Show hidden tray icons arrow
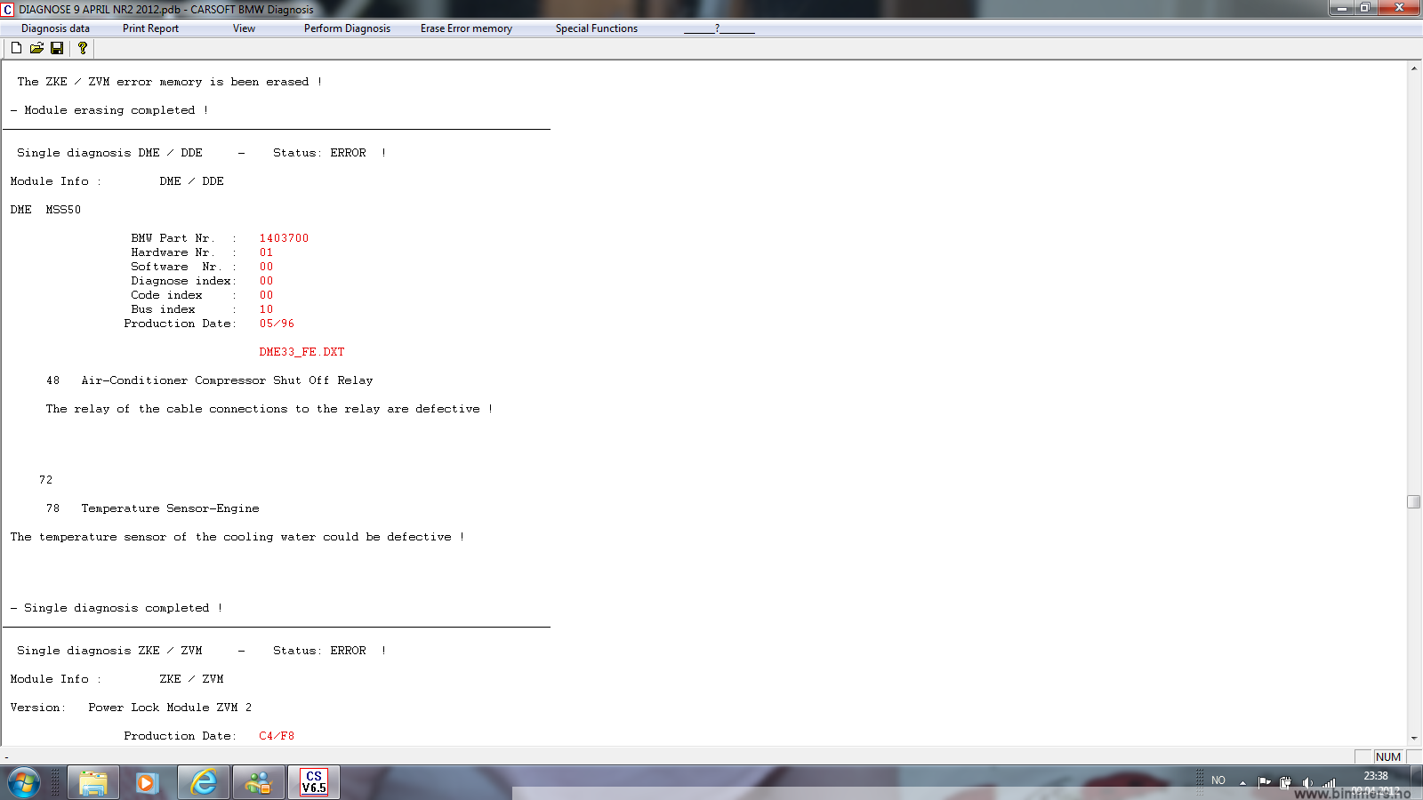This screenshot has height=800, width=1423. 1242,782
